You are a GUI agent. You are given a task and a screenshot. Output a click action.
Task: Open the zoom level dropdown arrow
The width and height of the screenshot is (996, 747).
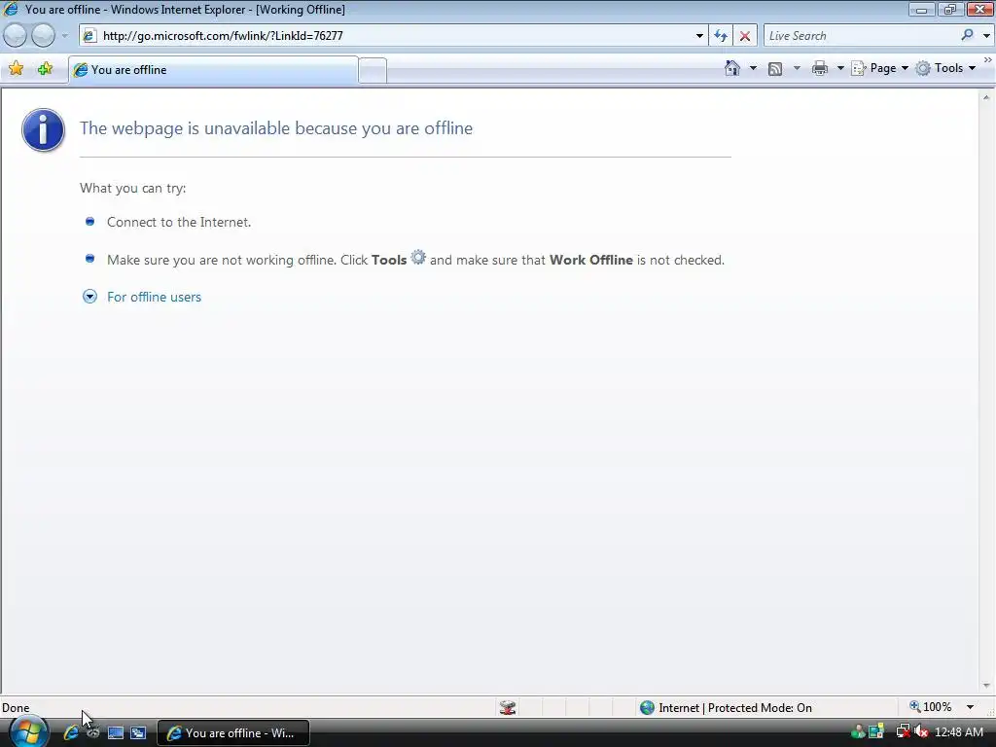[x=970, y=707]
